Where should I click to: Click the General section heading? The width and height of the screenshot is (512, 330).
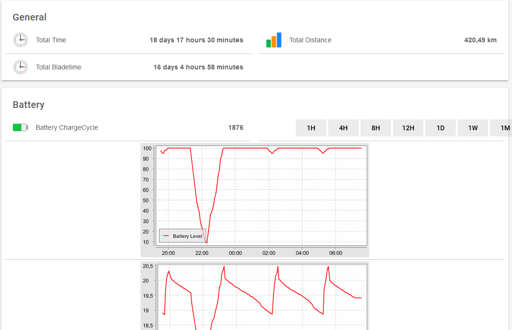30,17
